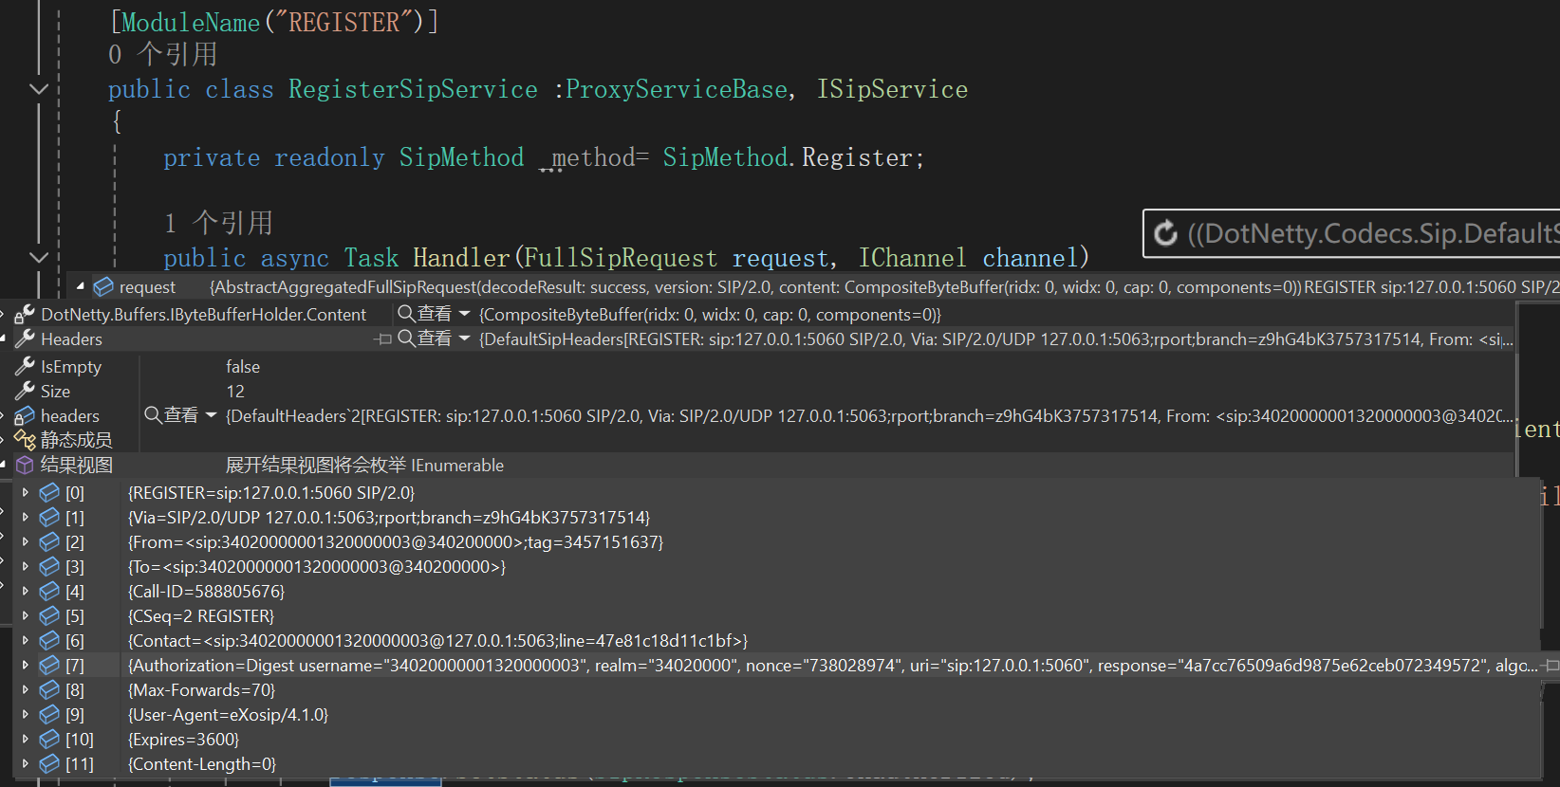Screen dimensions: 1560x787
Task: Collapse the request variable datatip node
Action: tap(81, 286)
